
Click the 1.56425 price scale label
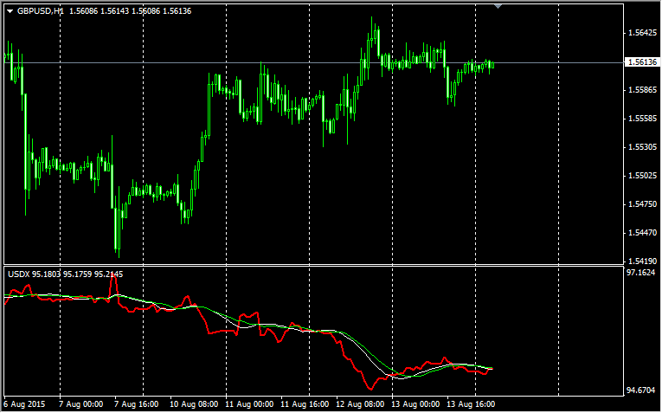[x=643, y=33]
